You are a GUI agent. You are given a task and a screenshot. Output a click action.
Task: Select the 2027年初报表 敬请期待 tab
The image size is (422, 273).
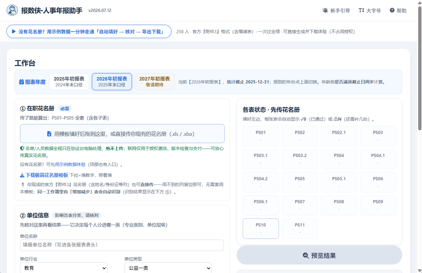(x=154, y=82)
